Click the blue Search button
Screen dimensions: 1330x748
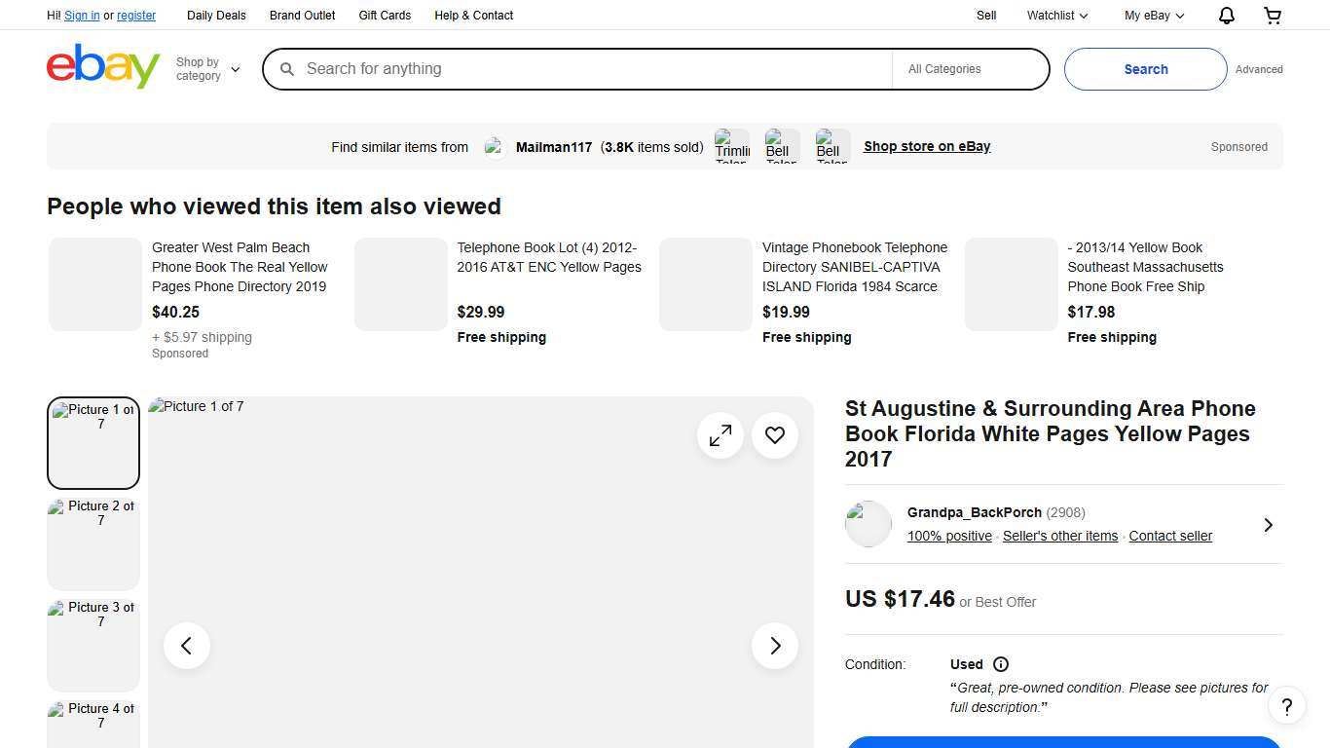point(1145,69)
